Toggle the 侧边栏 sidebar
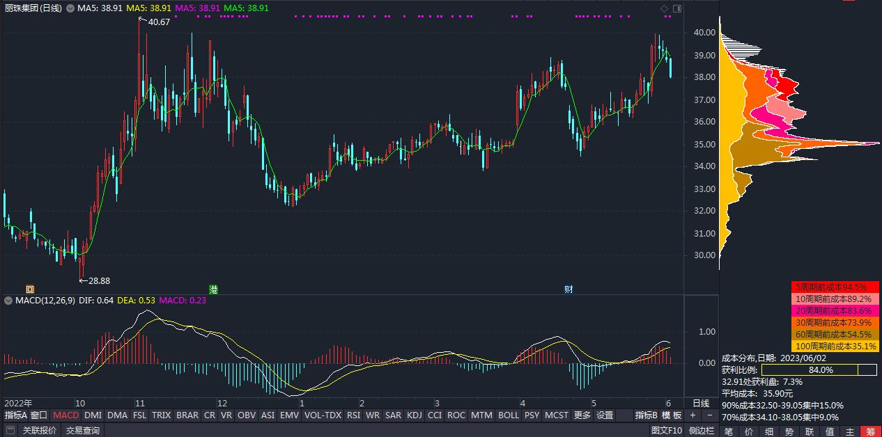This screenshot has width=882, height=437. coord(701,430)
